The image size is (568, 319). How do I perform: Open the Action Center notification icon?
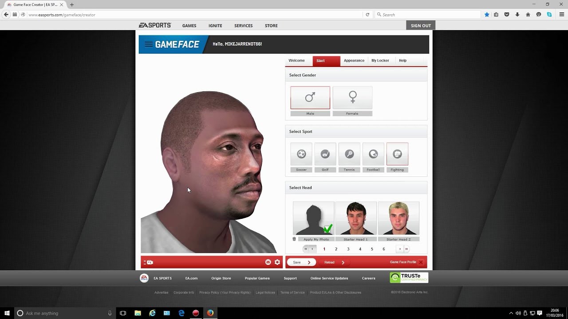click(x=540, y=313)
